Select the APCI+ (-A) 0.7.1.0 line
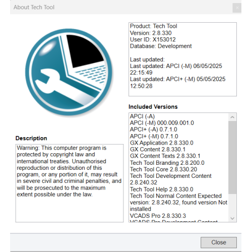 [153, 130]
